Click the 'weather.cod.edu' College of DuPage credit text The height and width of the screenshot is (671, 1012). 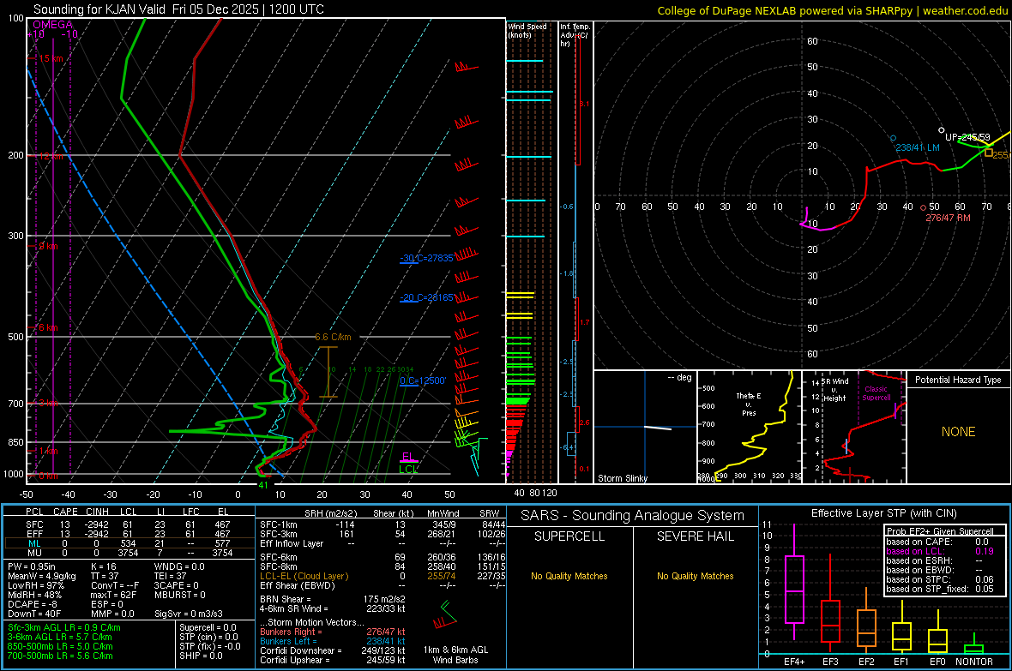[x=965, y=10]
